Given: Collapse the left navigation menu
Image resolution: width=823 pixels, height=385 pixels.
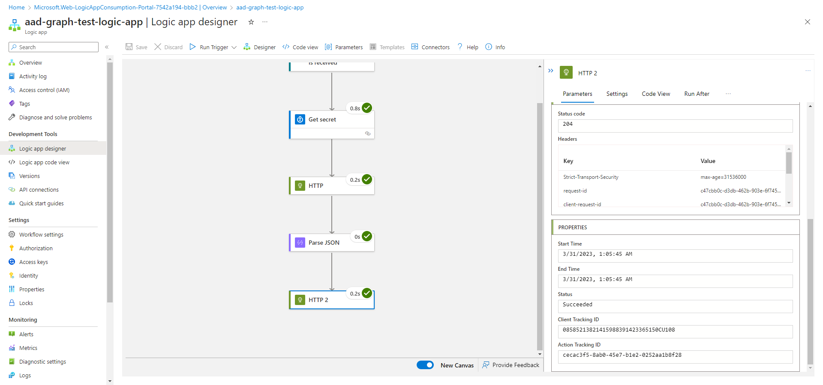Looking at the screenshot, I should coord(107,47).
